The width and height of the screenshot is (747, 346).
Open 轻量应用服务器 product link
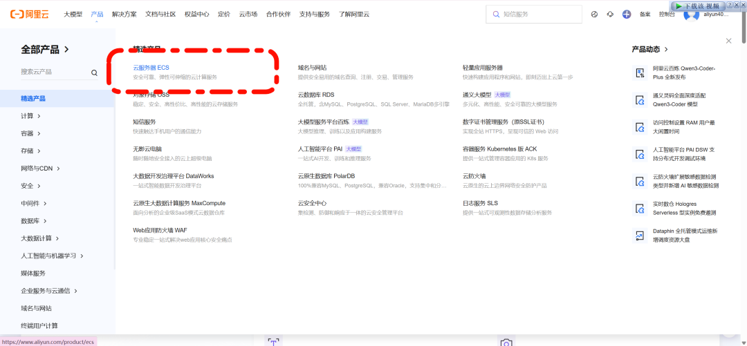[x=483, y=68]
